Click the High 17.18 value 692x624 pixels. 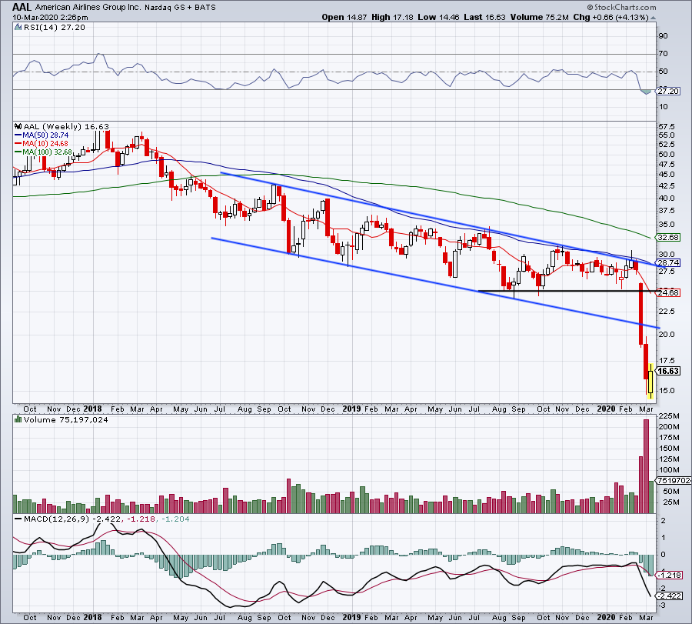[x=392, y=17]
